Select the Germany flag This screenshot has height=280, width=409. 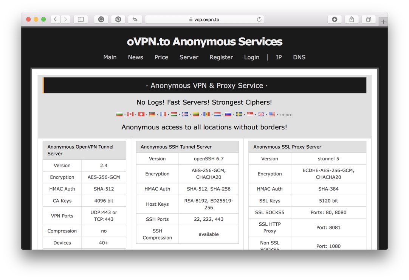click(x=152, y=114)
